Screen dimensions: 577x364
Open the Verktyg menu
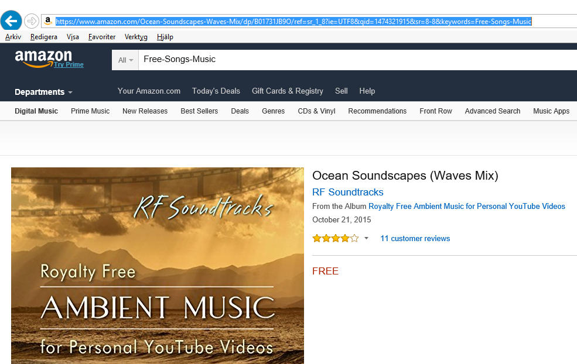tap(136, 37)
